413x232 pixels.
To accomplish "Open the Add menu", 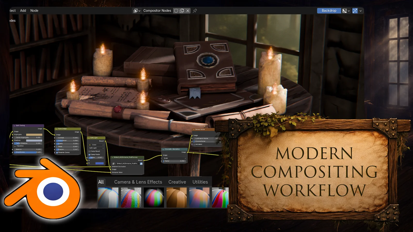I will (23, 11).
